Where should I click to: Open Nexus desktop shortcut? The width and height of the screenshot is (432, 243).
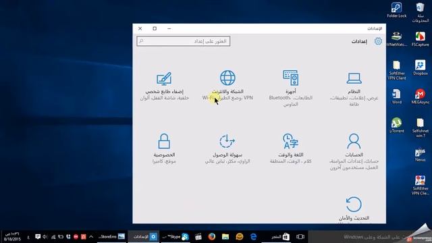tap(420, 155)
